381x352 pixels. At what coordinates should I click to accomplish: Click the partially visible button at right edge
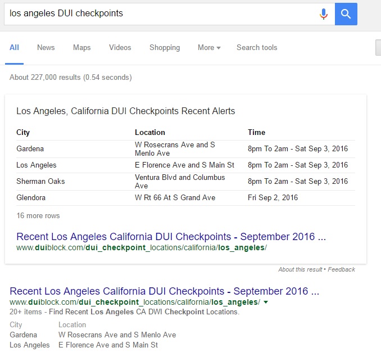click(x=378, y=48)
